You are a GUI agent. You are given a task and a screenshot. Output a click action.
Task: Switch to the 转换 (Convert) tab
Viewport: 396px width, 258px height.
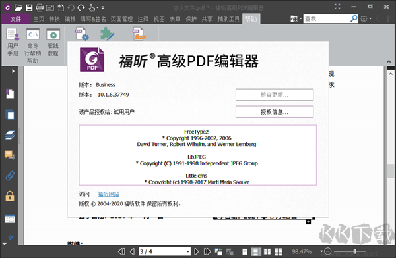pos(54,19)
